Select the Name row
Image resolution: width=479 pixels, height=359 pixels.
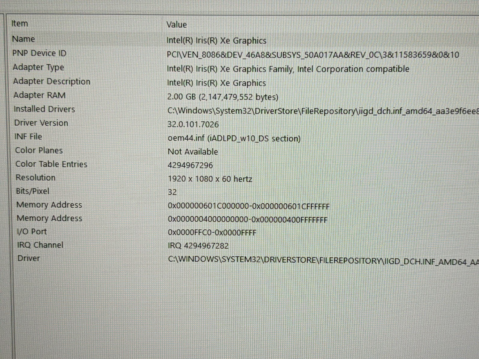pyautogui.click(x=23, y=39)
